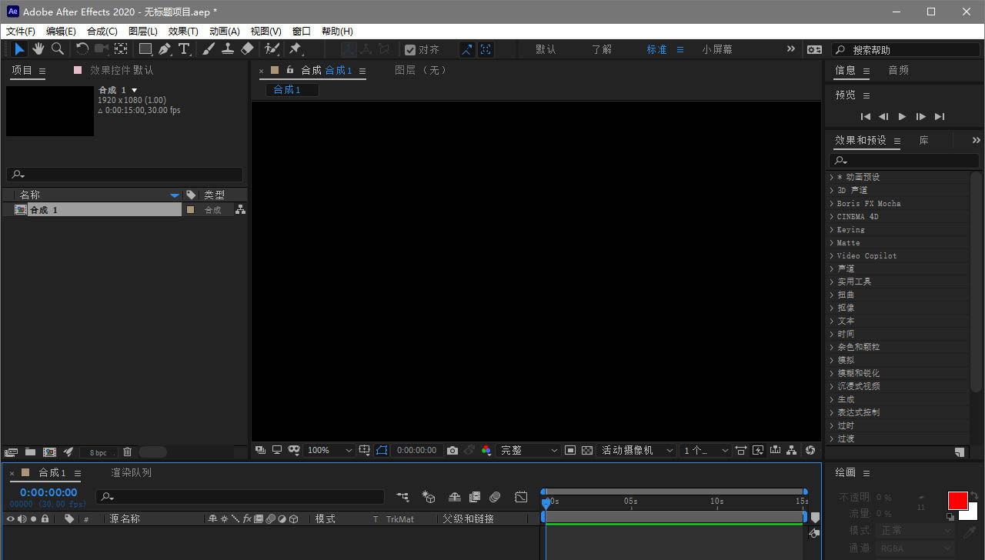Screen dimensions: 985x560
Task: Select the Pen tool
Action: pos(165,48)
